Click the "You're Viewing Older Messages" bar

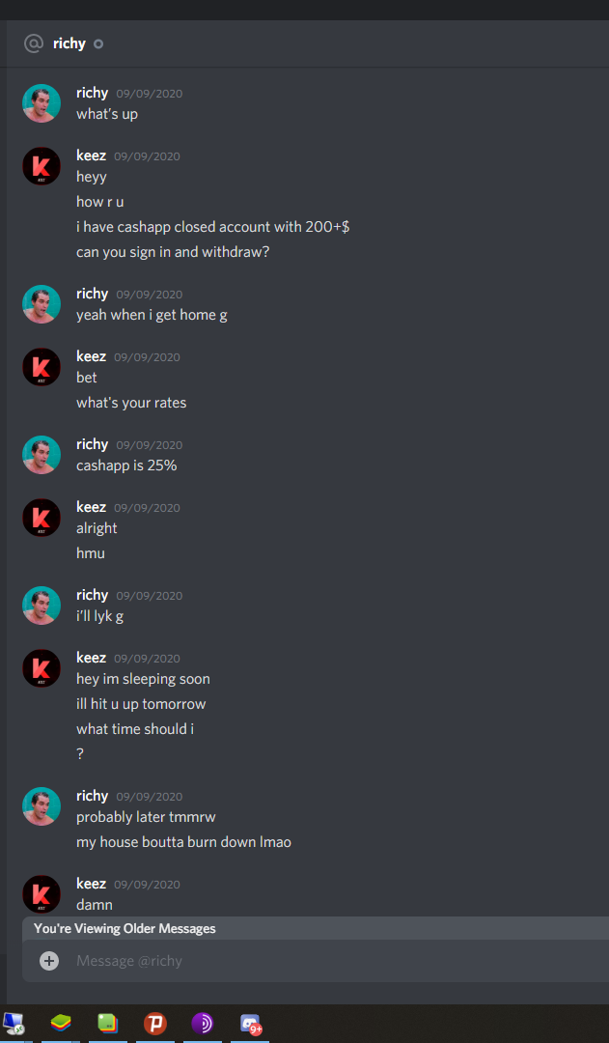(x=316, y=929)
